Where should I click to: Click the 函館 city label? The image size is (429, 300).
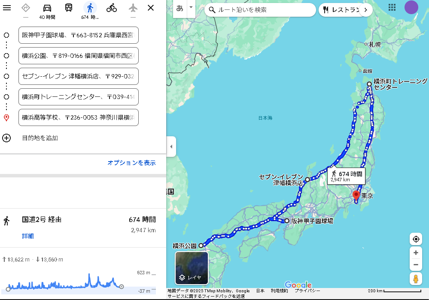[368, 71]
